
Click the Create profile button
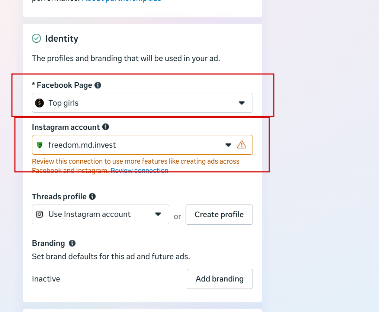[219, 215]
